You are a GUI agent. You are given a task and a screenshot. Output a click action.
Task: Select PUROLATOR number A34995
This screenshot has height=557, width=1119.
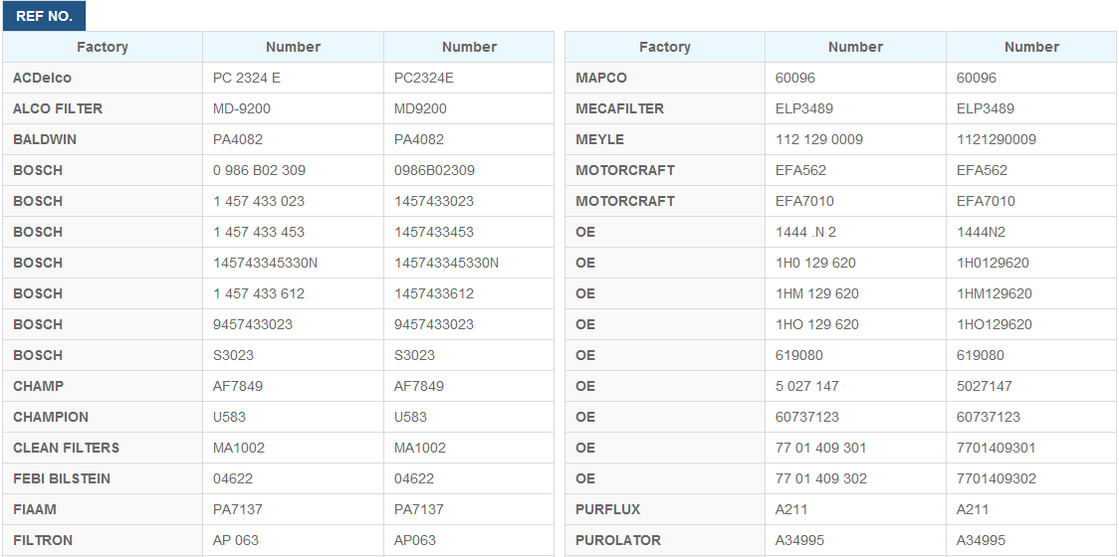[x=800, y=540]
